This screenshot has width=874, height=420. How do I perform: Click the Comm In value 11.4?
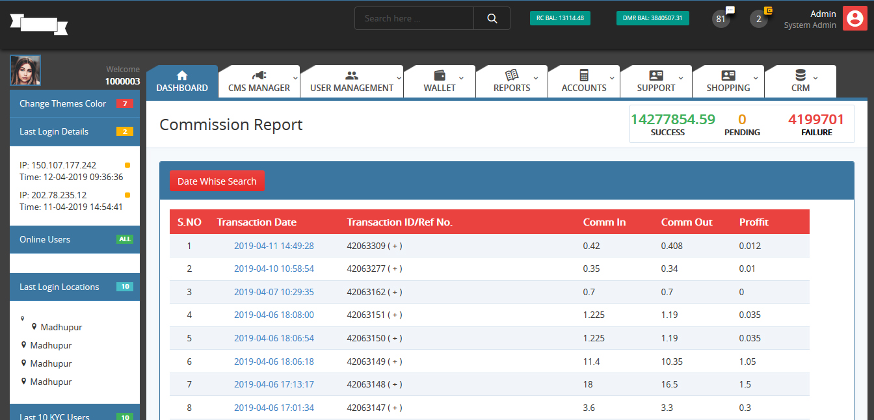(591, 361)
